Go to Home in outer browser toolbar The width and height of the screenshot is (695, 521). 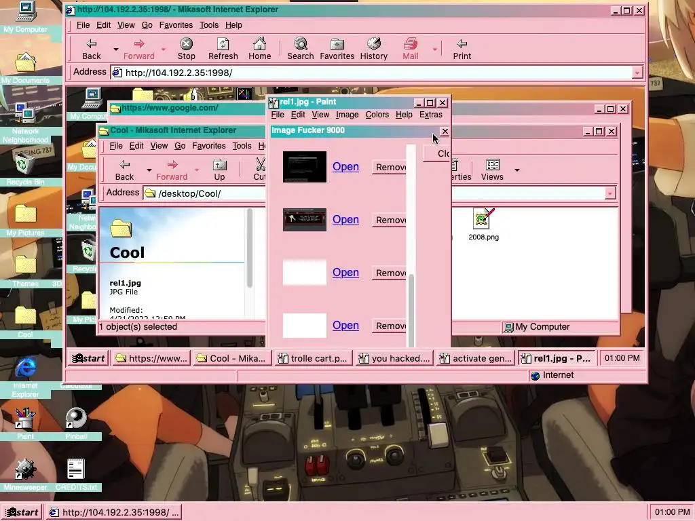click(260, 49)
